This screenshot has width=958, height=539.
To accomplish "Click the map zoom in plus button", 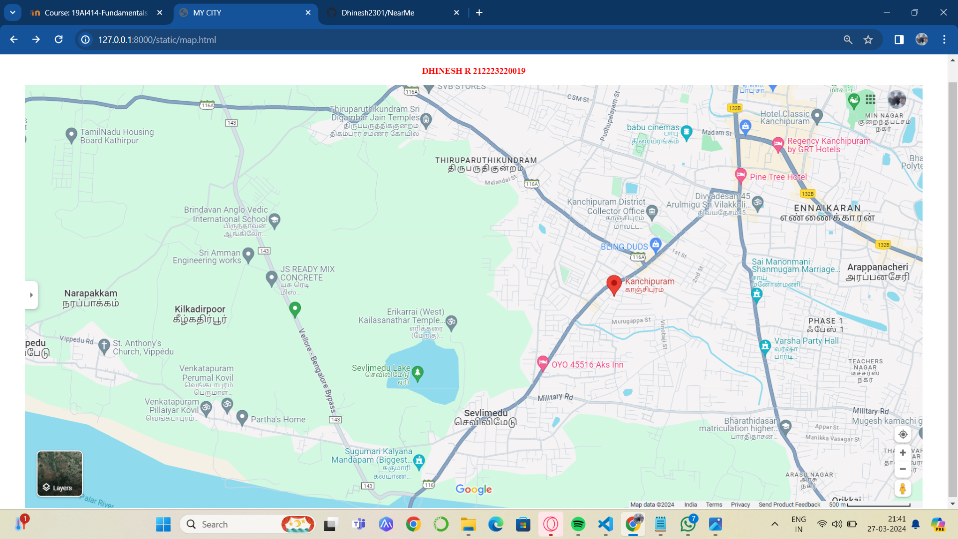I will point(903,453).
